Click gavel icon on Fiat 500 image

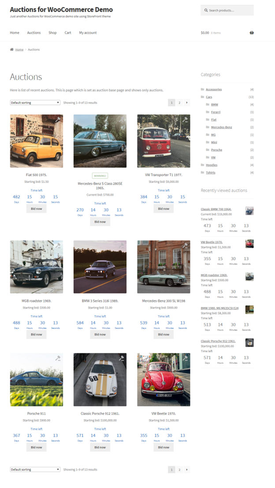tap(58, 120)
